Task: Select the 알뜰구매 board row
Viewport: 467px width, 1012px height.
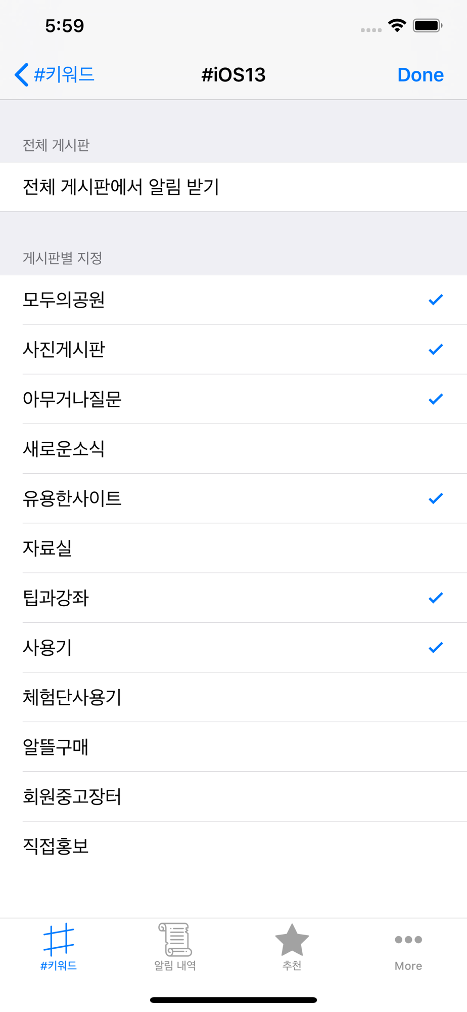Action: 233,747
